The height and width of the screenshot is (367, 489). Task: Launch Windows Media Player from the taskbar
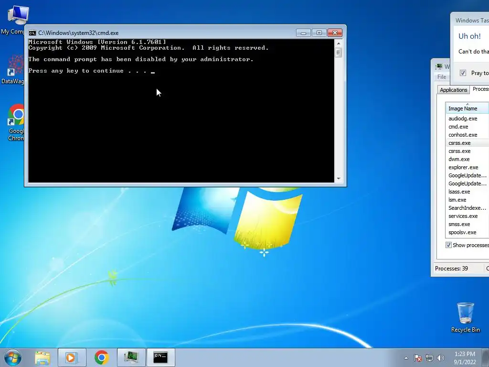click(72, 357)
